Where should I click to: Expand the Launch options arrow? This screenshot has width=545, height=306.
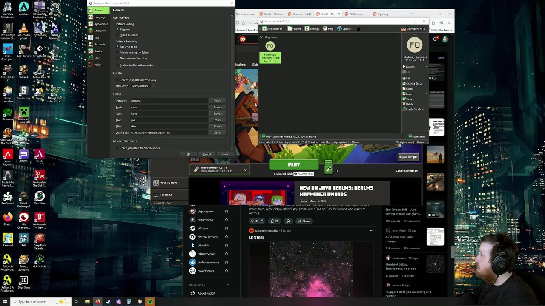[426, 67]
